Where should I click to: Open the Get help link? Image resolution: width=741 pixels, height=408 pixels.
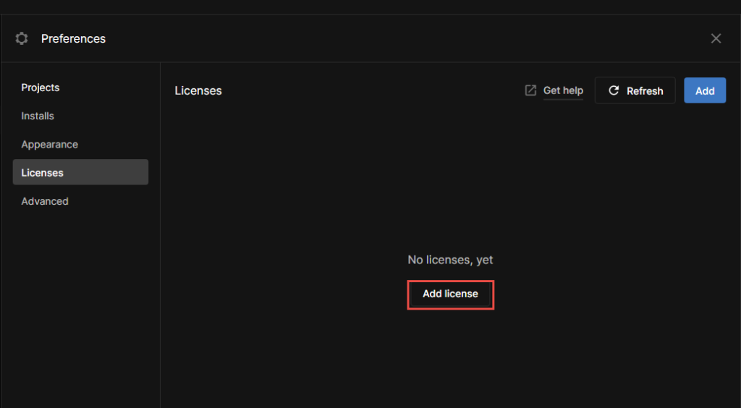(563, 90)
